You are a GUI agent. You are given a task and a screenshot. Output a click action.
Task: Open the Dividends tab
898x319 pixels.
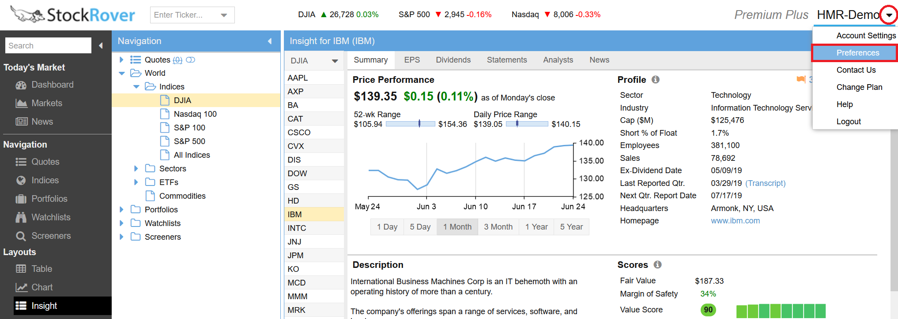click(x=453, y=60)
